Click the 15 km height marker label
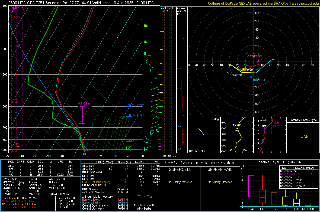The image size is (320, 212). [16, 17]
